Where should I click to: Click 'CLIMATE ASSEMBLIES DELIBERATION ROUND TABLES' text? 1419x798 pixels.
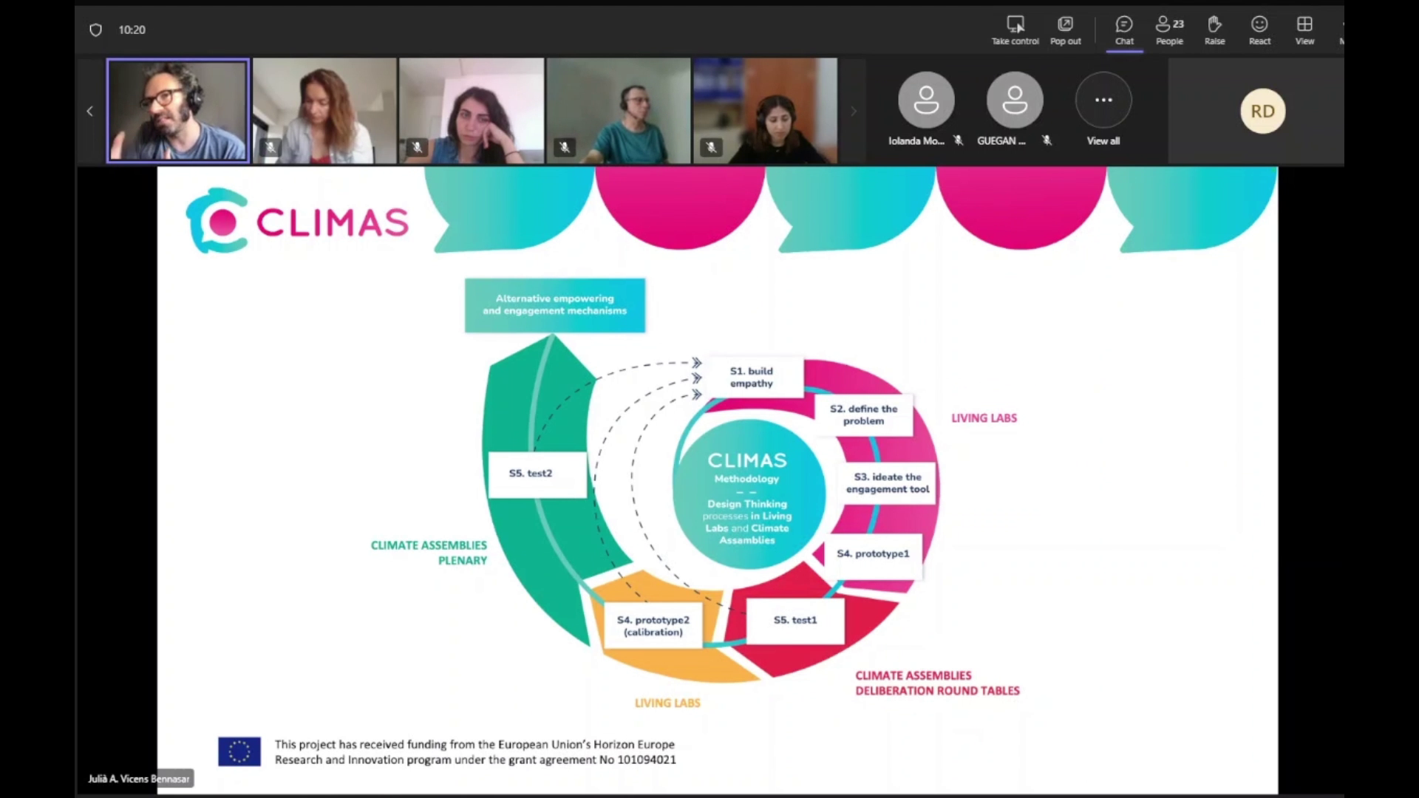tap(937, 683)
